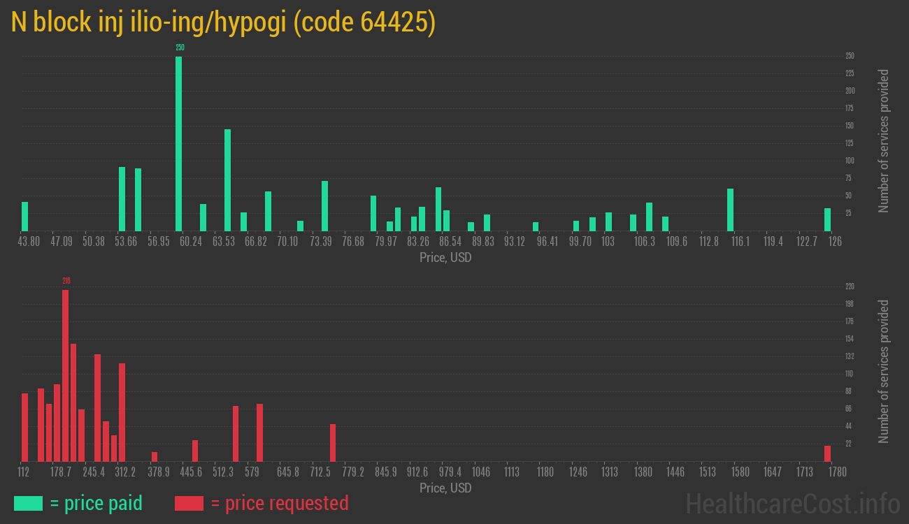Click the 126 label on top axis
The width and height of the screenshot is (909, 524).
(x=835, y=241)
